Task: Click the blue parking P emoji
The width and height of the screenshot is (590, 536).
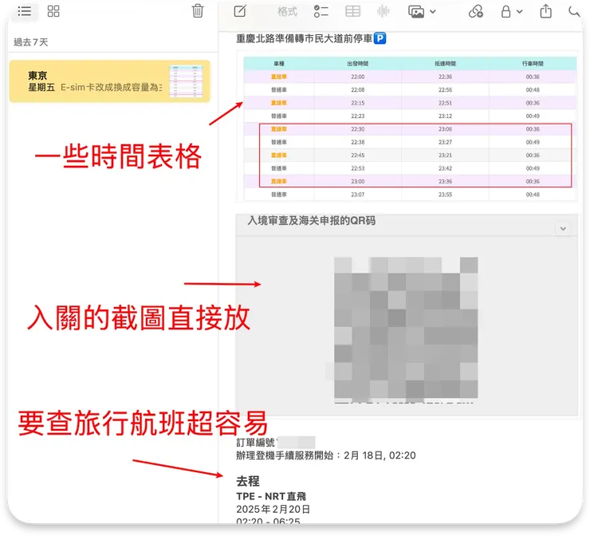Action: coord(380,38)
